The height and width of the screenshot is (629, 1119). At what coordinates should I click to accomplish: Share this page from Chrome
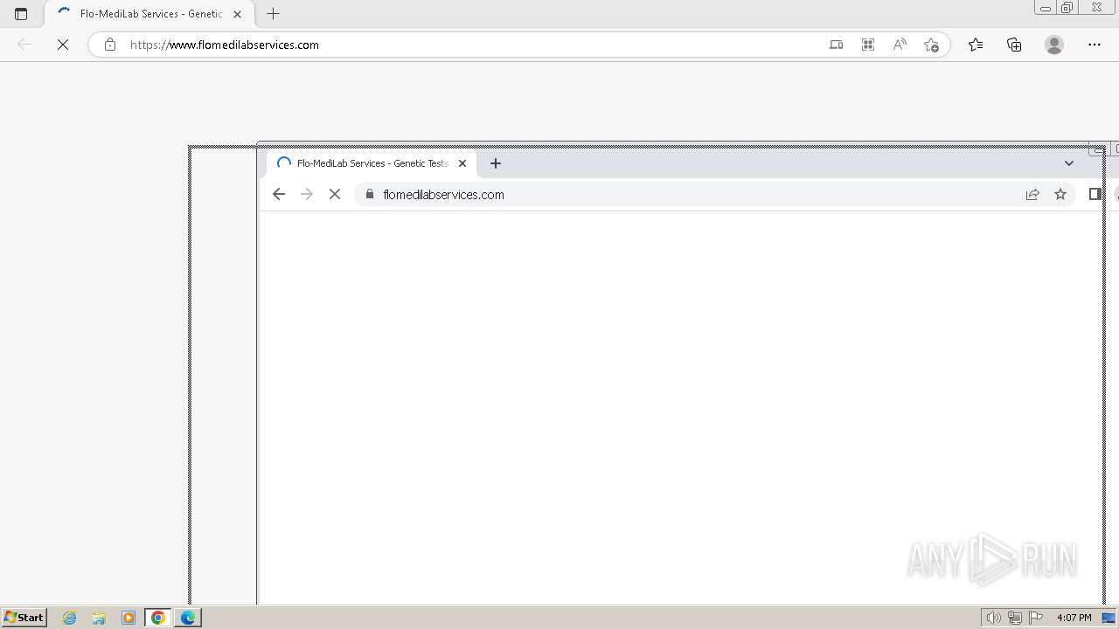click(x=1032, y=195)
